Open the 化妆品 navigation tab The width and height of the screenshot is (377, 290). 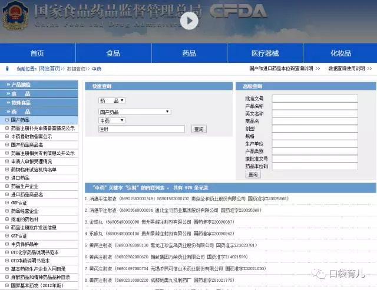tap(340, 53)
